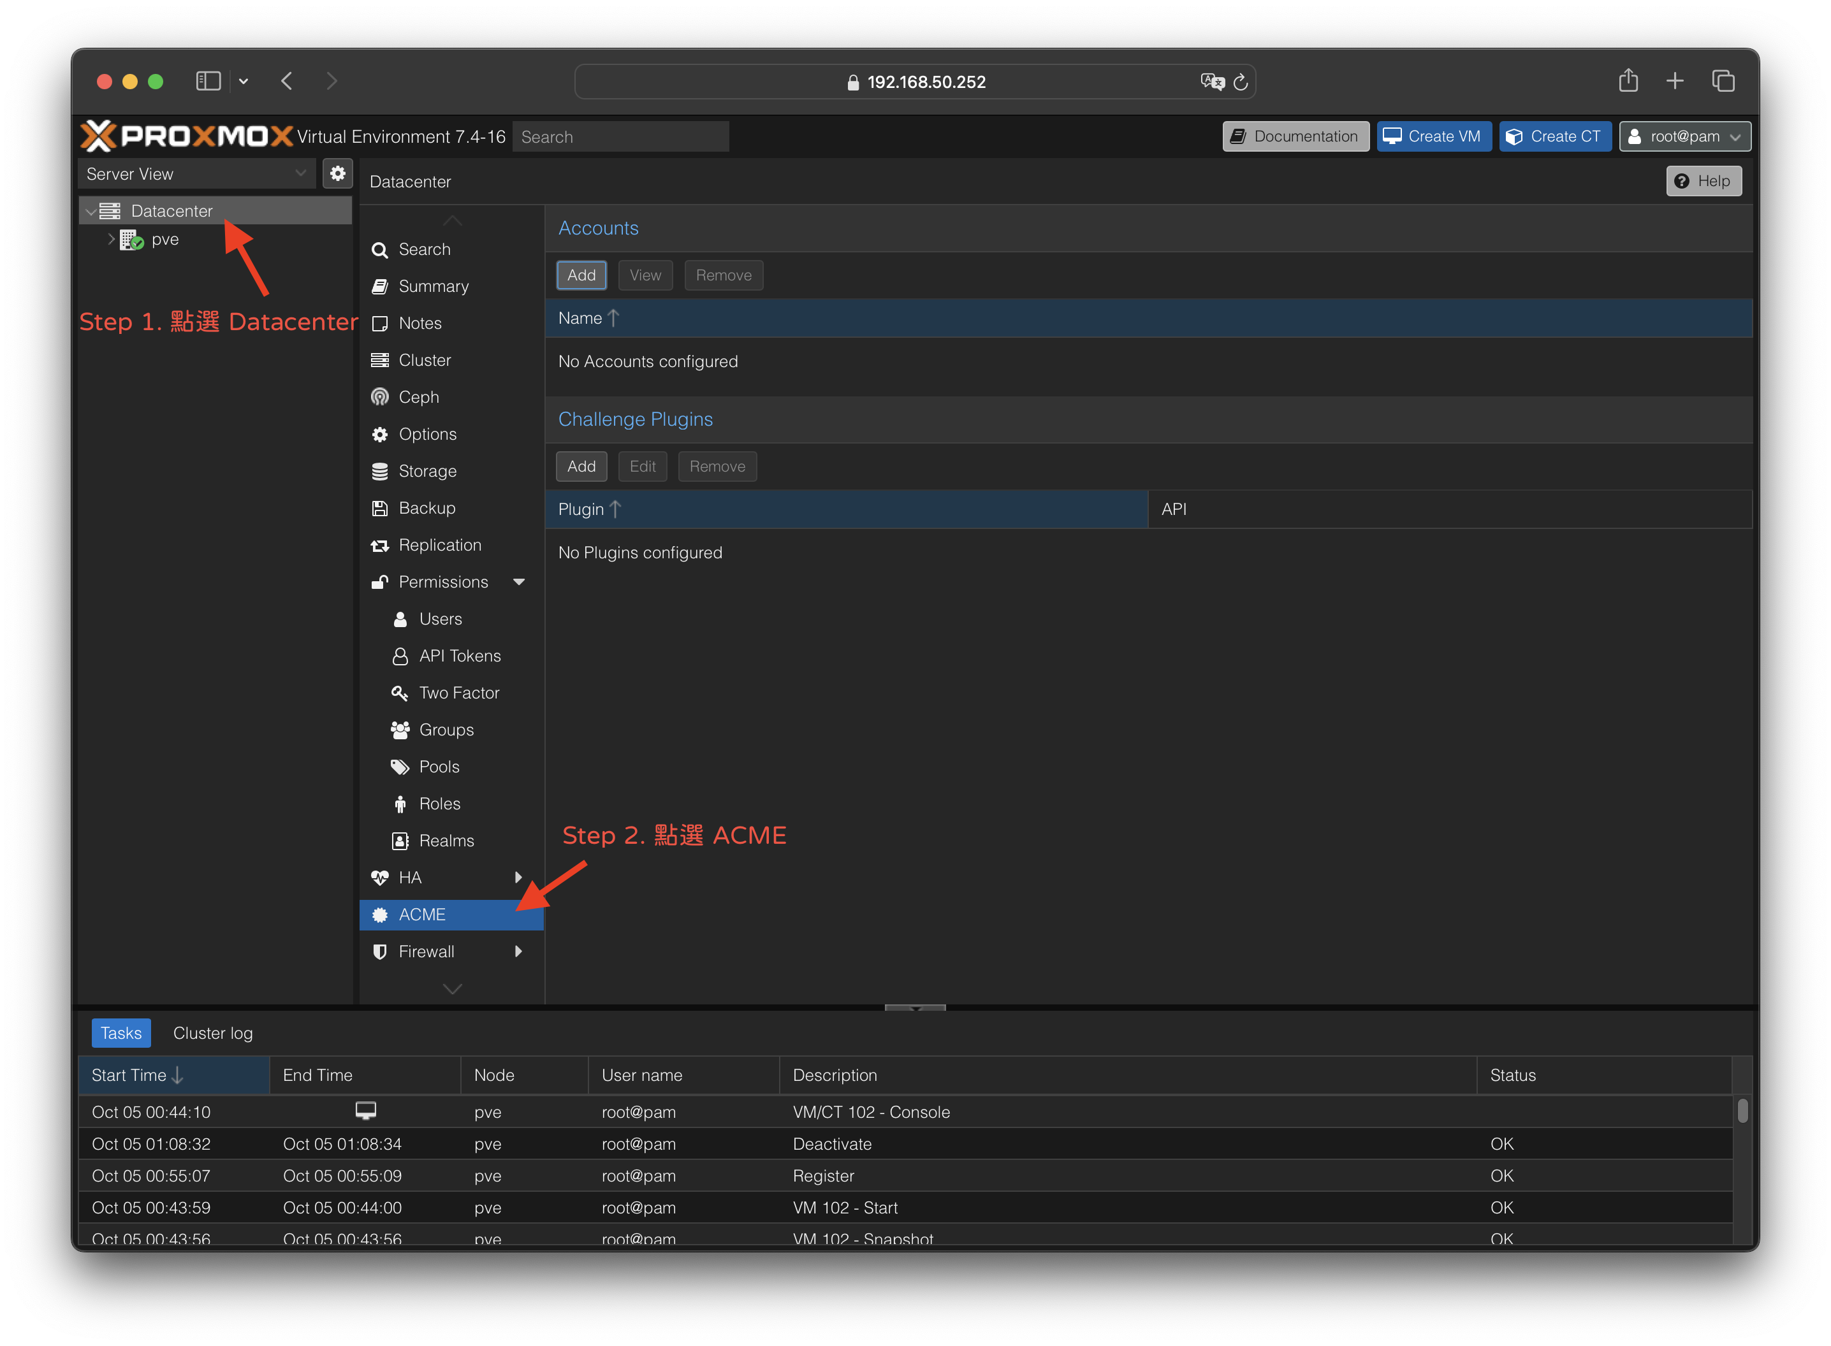
Task: Click the tab overview icon
Action: 1723,81
